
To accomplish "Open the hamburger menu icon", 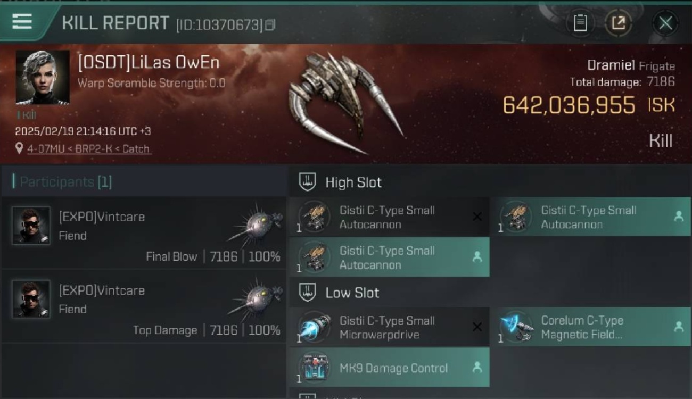I will [x=22, y=22].
